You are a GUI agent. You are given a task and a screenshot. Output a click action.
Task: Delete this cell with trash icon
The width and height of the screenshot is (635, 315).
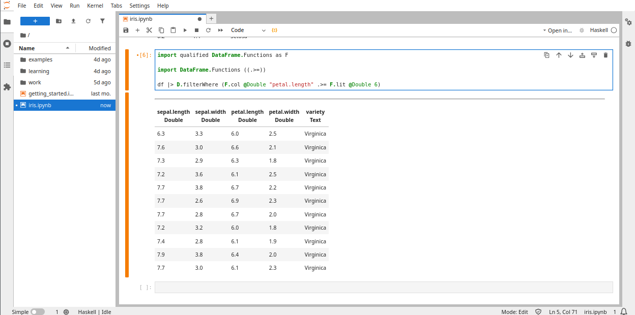pyautogui.click(x=605, y=55)
